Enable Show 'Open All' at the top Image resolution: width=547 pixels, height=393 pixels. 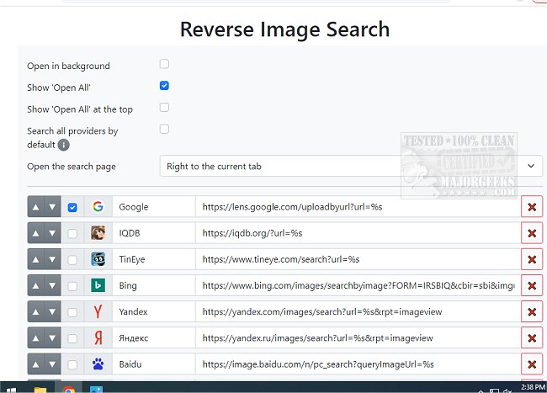164,108
